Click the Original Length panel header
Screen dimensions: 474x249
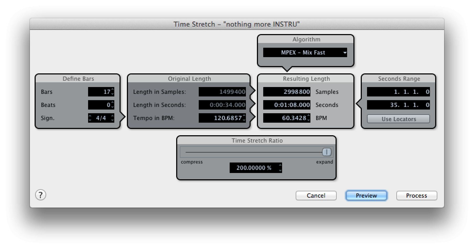coord(189,79)
